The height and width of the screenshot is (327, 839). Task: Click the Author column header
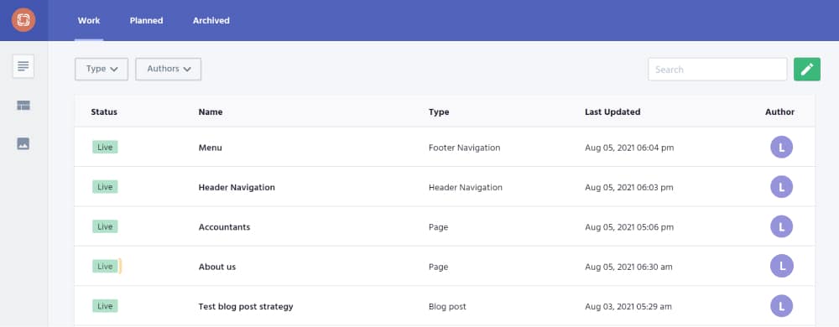point(779,112)
